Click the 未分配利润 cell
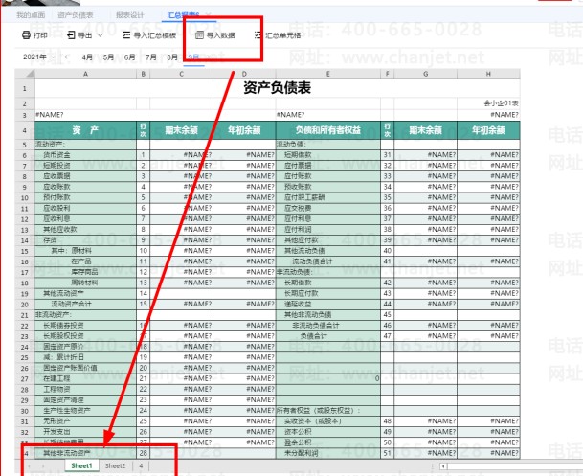This screenshot has width=583, height=476. pos(328,453)
